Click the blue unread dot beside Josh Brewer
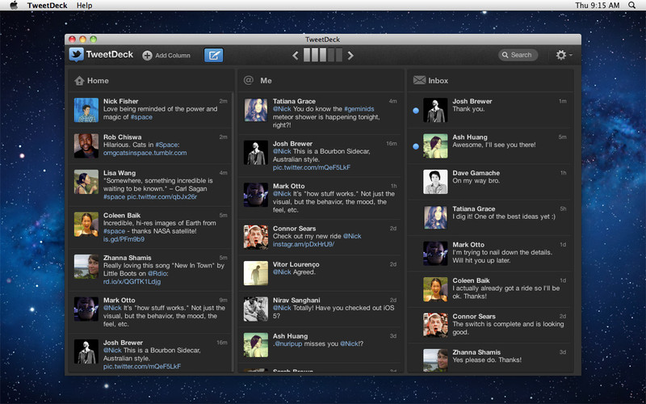Viewport: 646px width, 404px height. click(416, 111)
